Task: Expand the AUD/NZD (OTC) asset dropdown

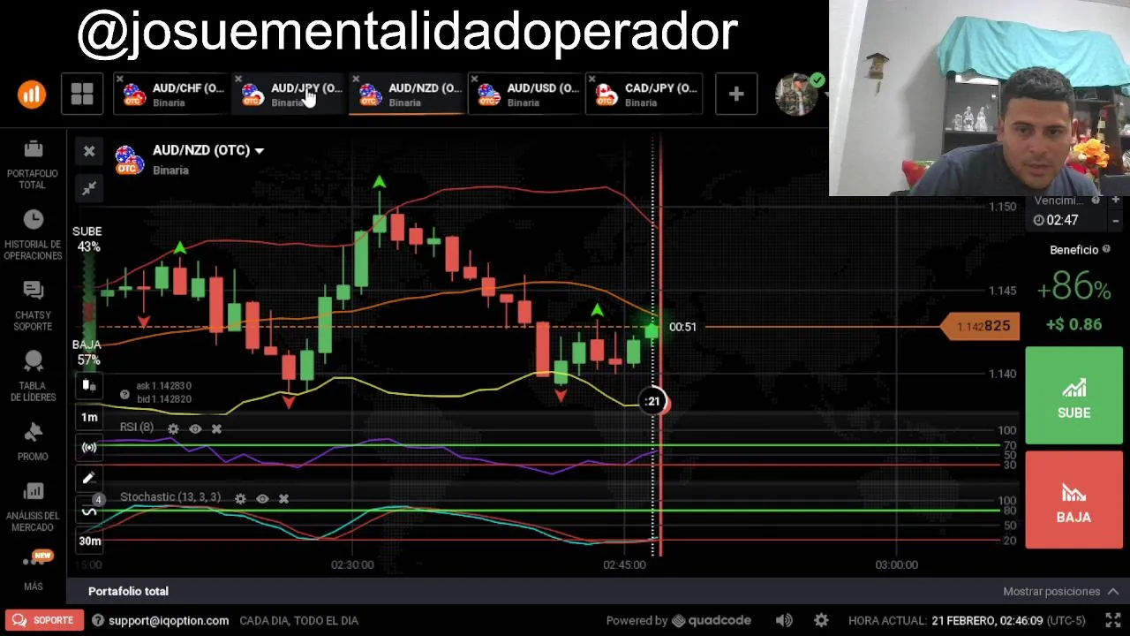Action: 208,150
